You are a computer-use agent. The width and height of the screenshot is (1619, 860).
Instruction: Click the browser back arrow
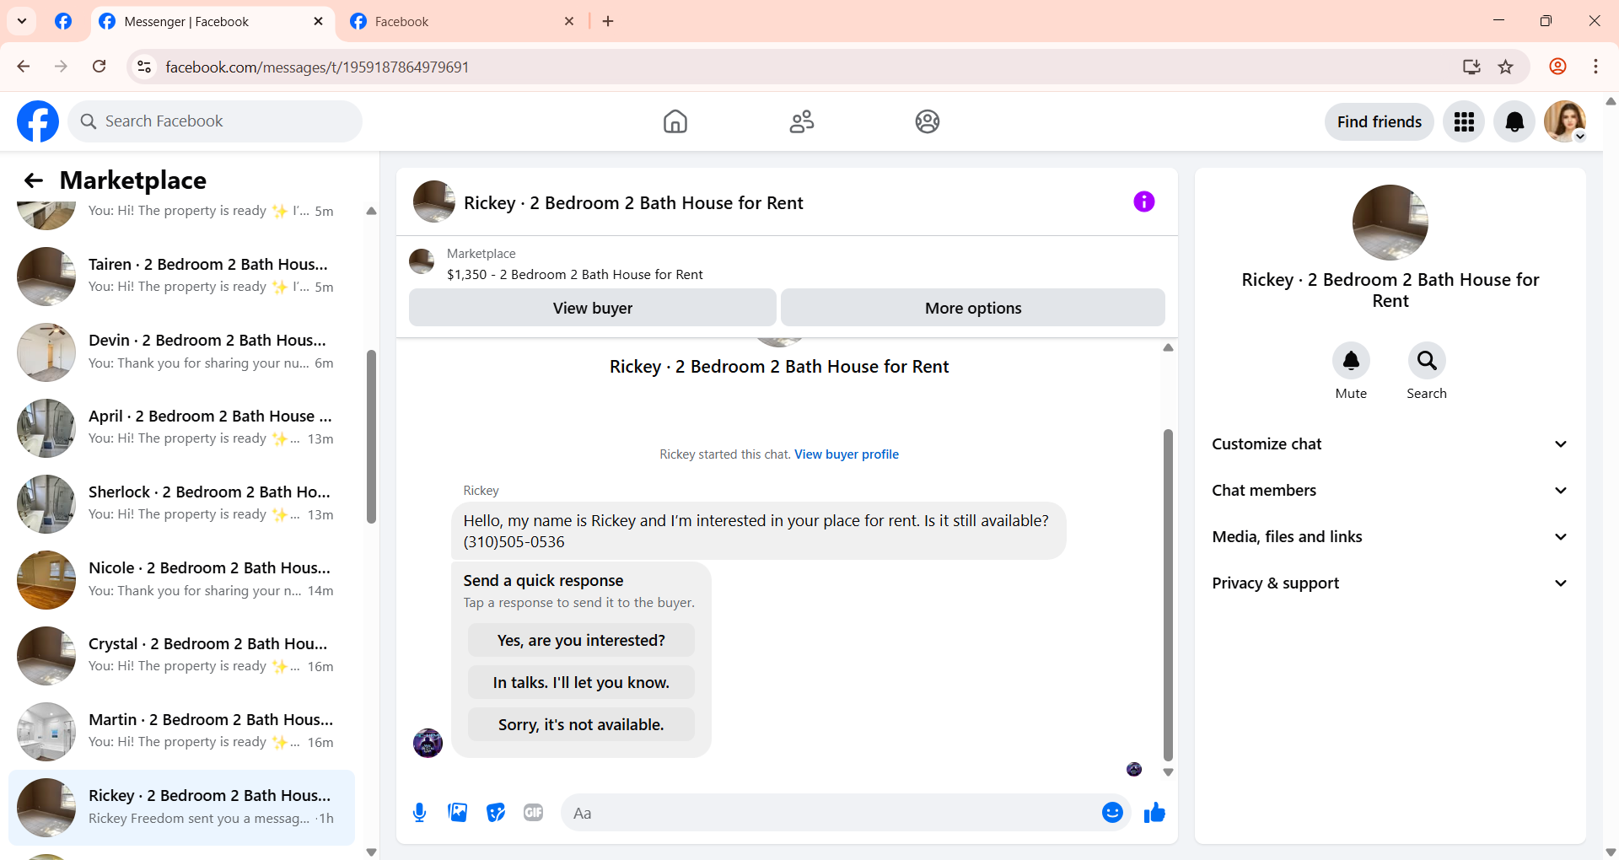click(24, 67)
